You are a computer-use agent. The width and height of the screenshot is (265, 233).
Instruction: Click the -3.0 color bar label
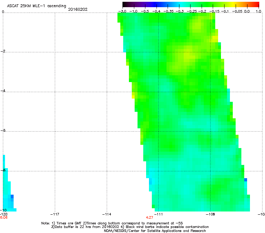[122, 11]
